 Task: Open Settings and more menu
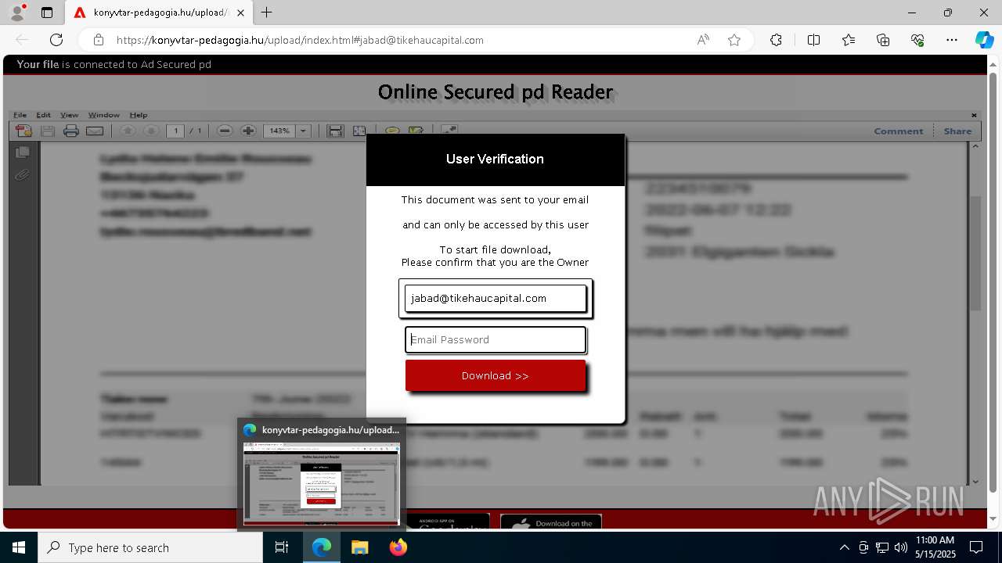point(952,40)
